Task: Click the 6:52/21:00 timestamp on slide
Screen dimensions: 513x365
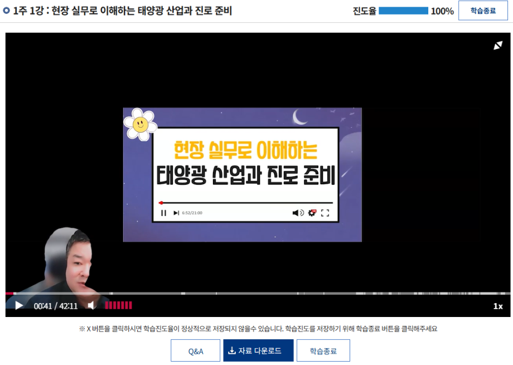Action: [192, 213]
